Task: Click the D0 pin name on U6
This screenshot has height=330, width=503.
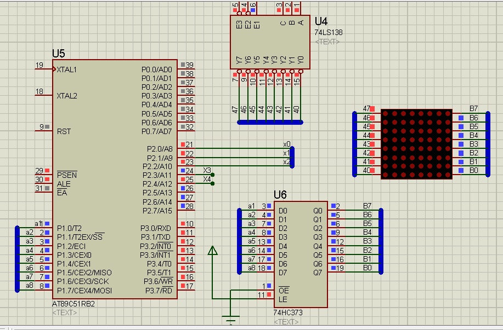Action: point(283,211)
